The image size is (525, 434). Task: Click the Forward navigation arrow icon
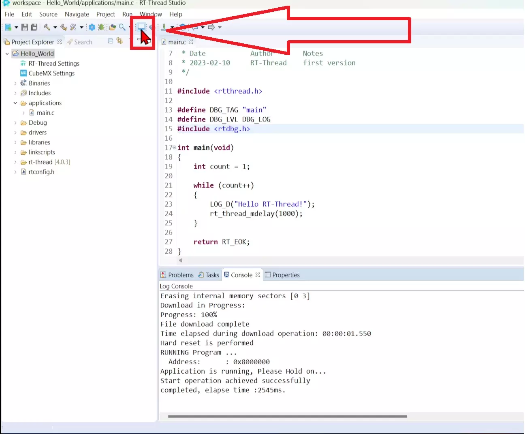point(211,27)
